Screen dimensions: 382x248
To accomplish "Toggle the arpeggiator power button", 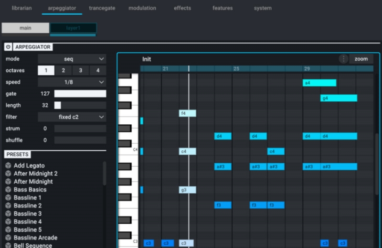I will tap(8, 47).
